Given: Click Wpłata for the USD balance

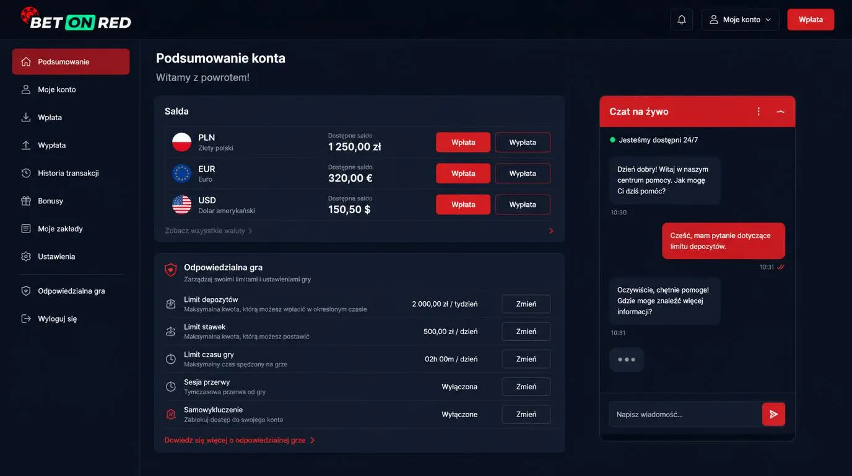Looking at the screenshot, I should pyautogui.click(x=463, y=205).
